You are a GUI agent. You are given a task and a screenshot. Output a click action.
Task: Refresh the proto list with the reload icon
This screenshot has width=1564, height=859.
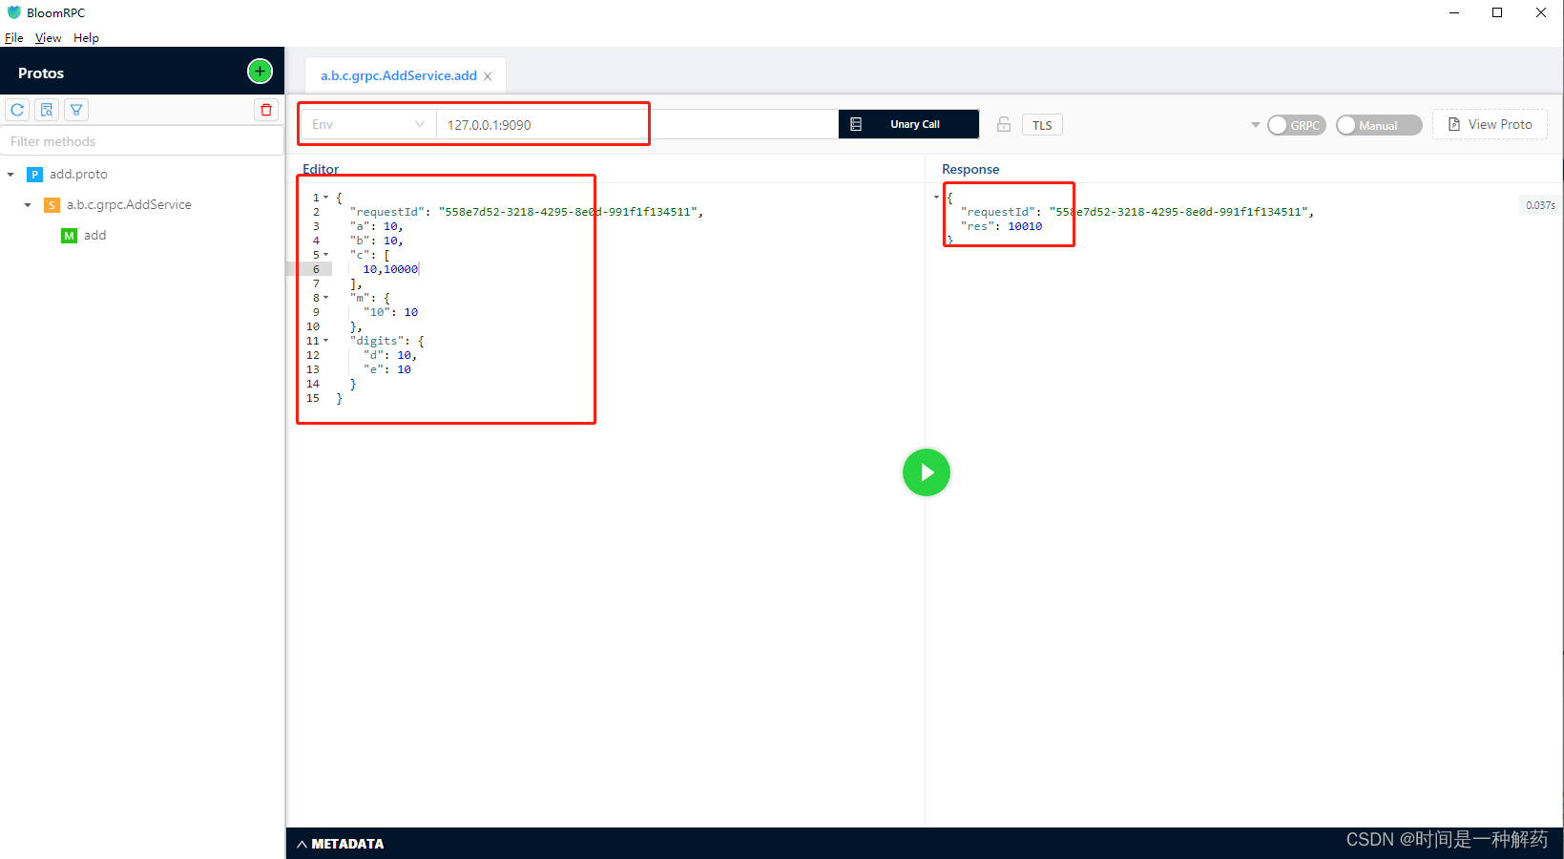click(x=16, y=109)
